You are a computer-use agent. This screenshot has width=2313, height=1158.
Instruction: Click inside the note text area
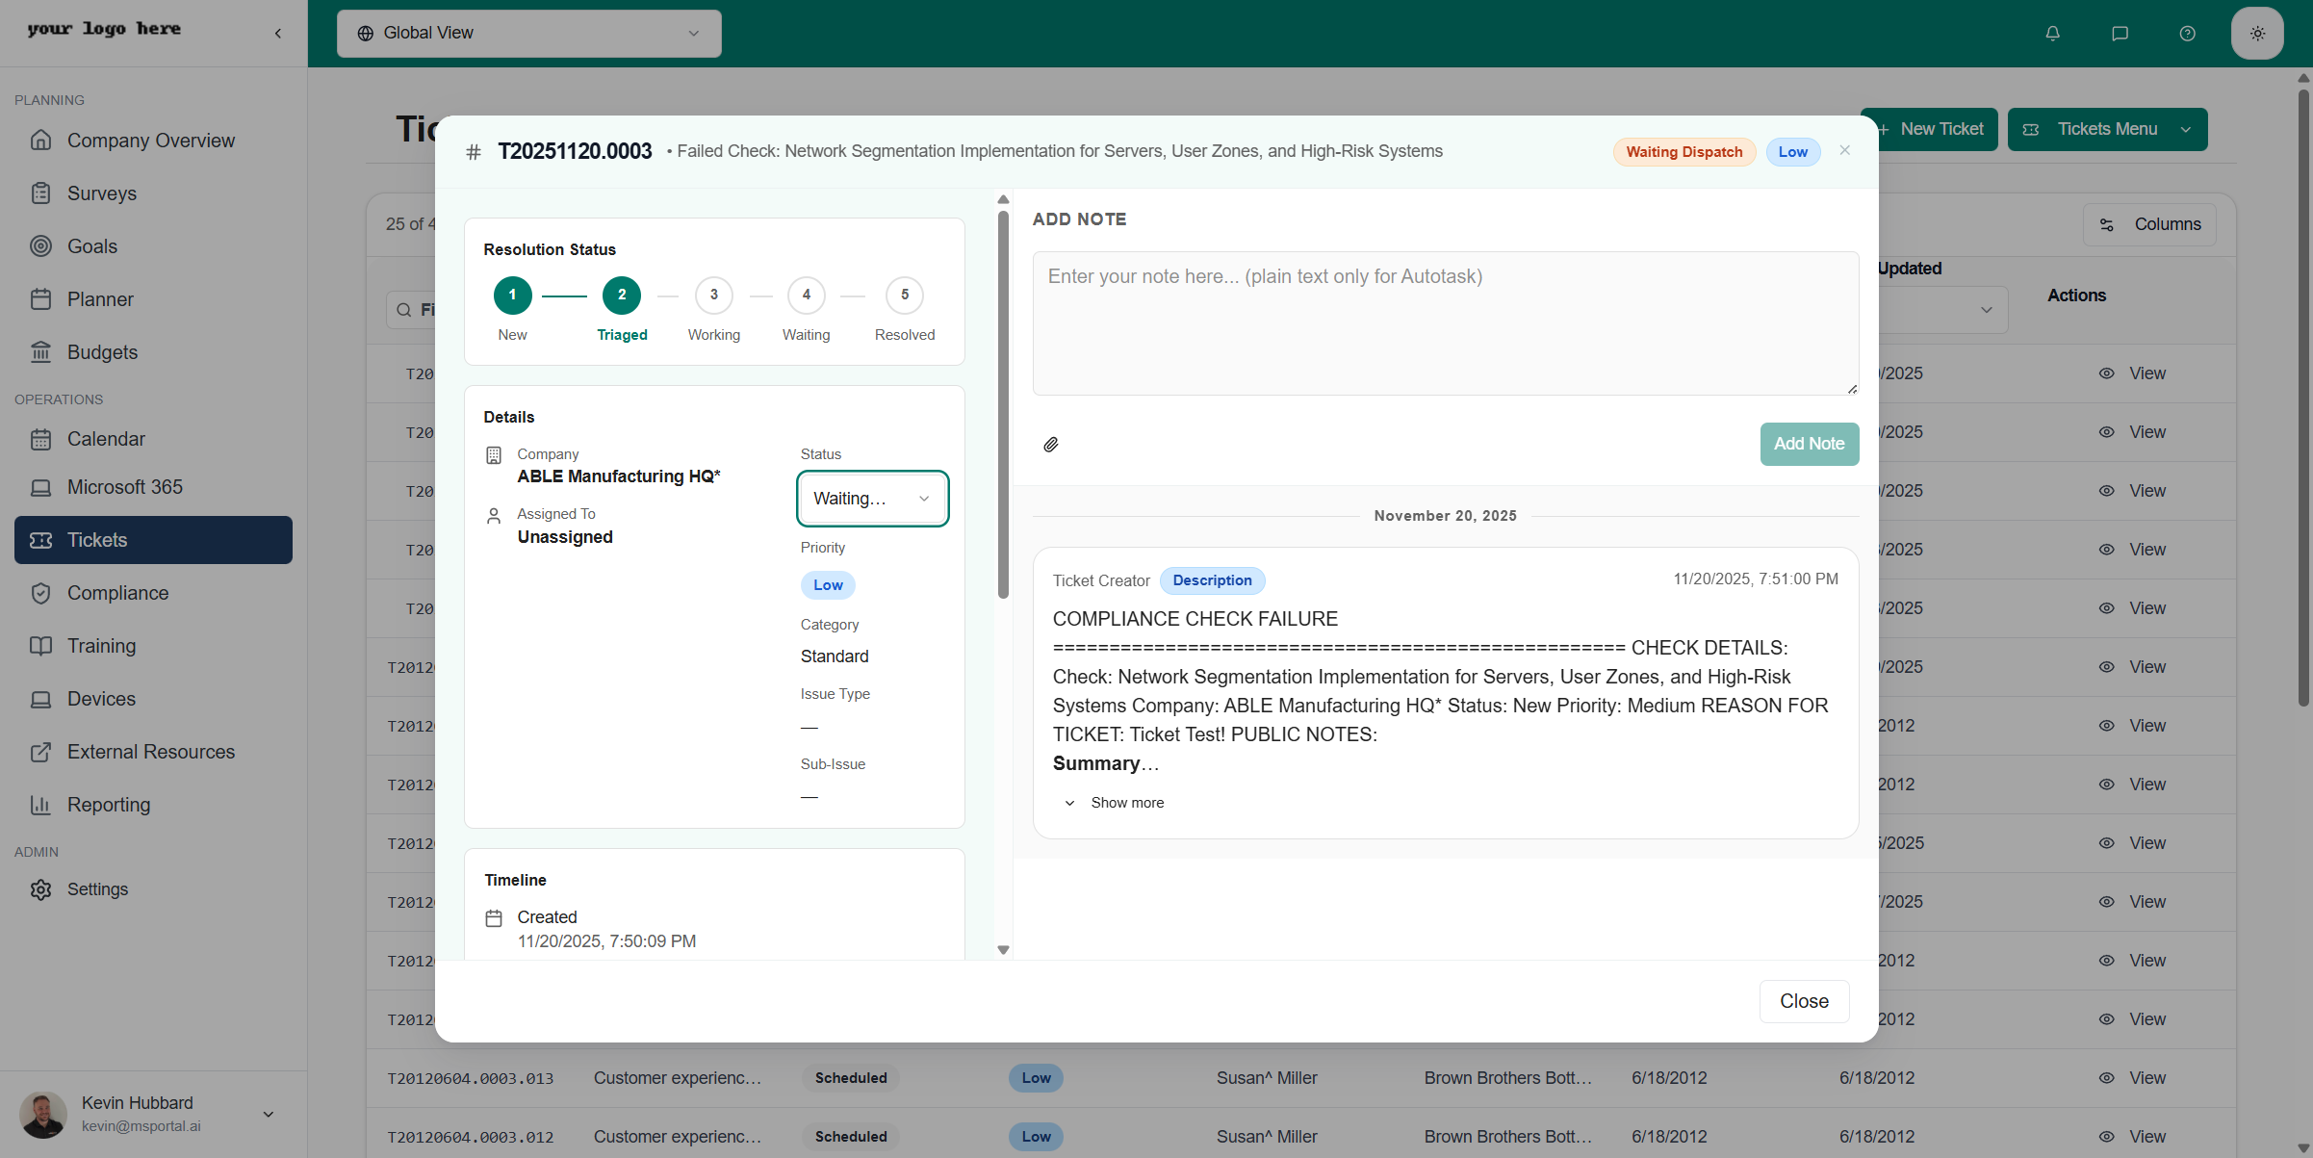click(1444, 323)
